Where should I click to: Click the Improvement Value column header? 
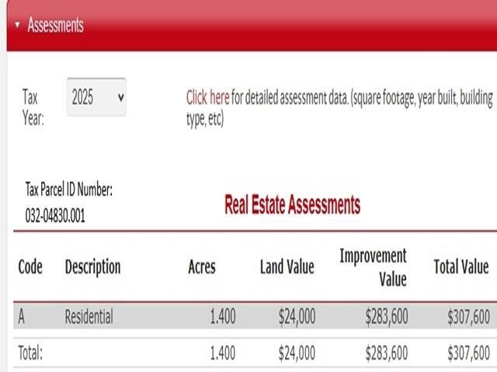click(x=373, y=267)
